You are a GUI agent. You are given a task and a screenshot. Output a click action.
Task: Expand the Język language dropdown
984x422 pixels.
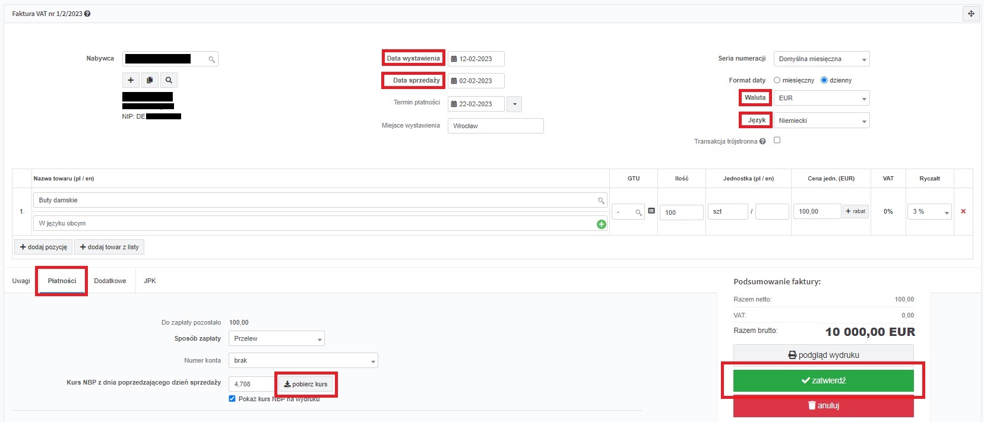click(x=821, y=120)
